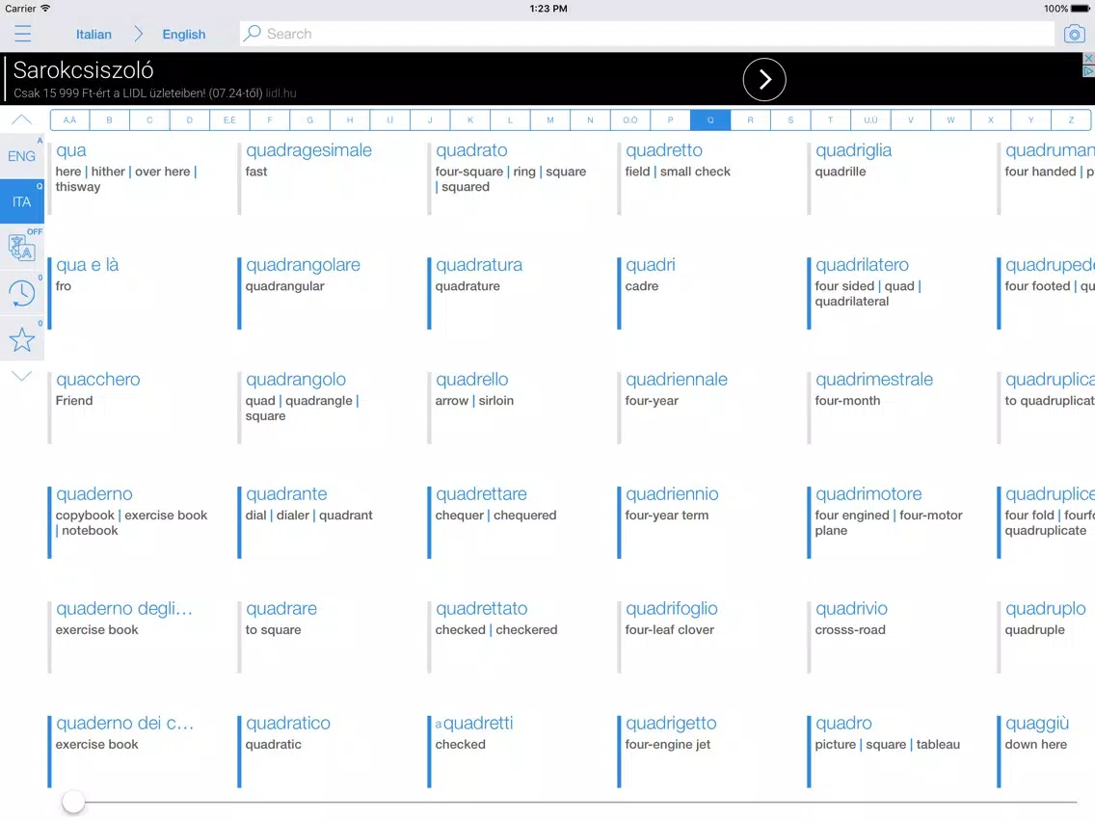
Task: Open the hamburger menu
Action: (22, 34)
